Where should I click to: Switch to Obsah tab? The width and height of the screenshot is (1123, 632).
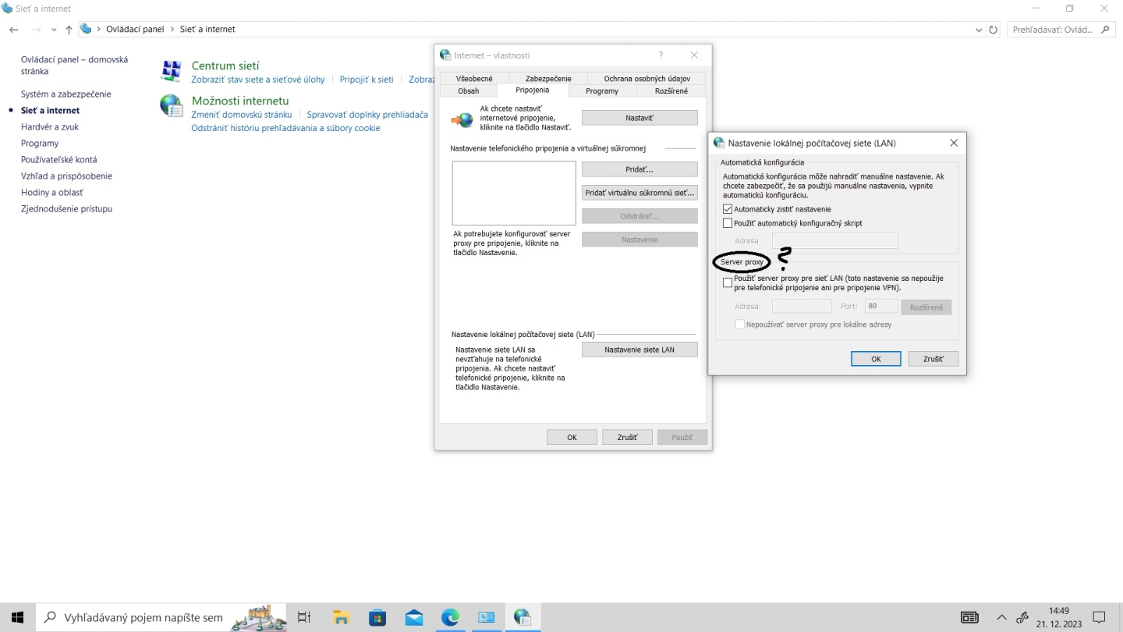(468, 91)
